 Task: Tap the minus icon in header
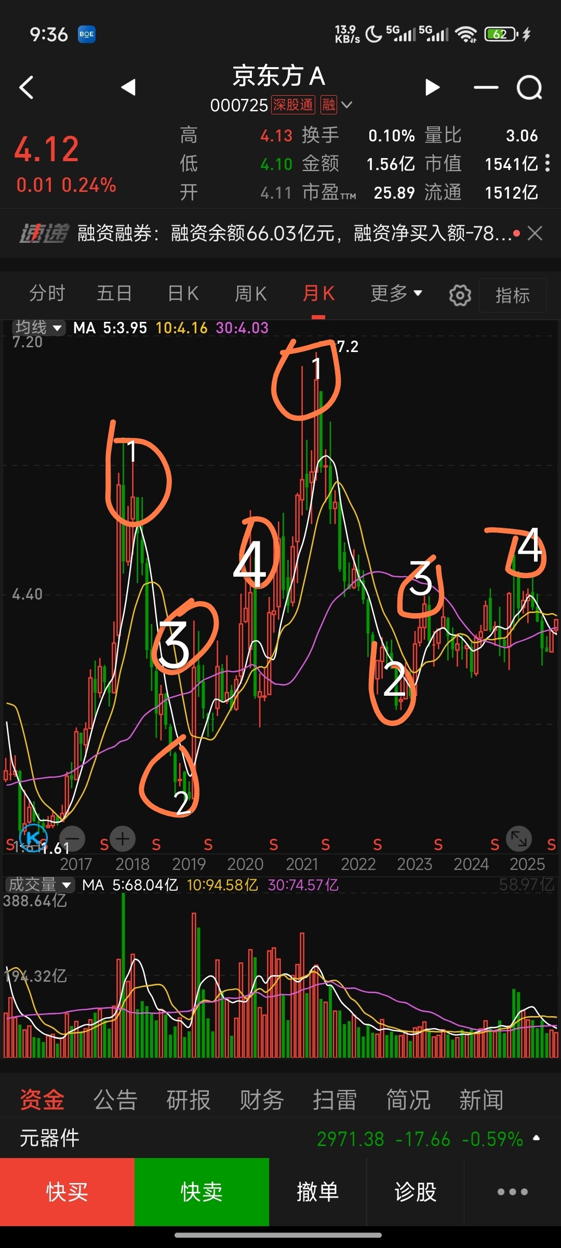(486, 87)
